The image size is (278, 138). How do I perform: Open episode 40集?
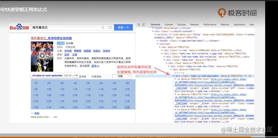pos(127,107)
